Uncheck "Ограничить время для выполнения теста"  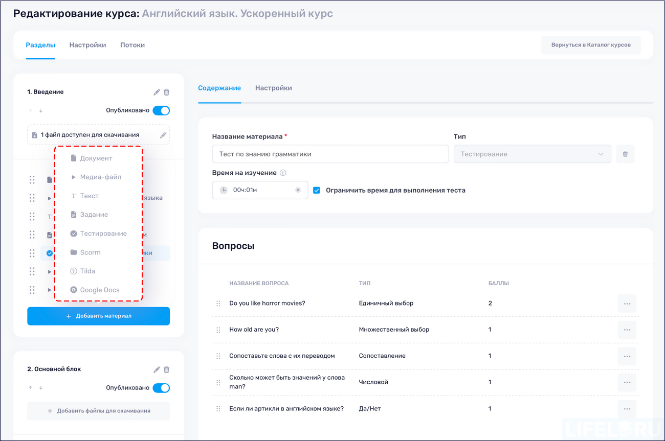317,190
